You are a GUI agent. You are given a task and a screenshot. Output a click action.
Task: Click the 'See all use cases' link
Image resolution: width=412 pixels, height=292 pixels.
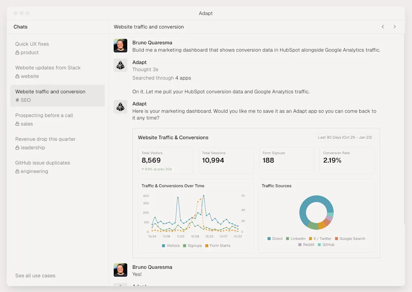click(35, 276)
